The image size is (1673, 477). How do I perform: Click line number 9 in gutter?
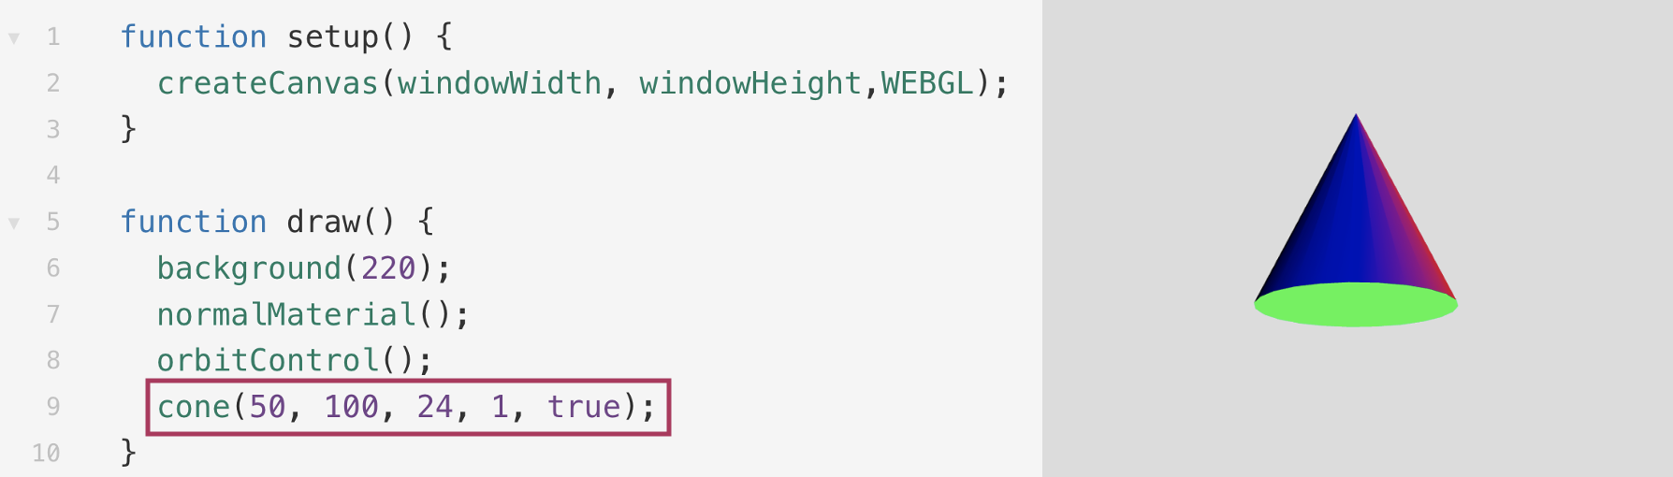[x=53, y=407]
